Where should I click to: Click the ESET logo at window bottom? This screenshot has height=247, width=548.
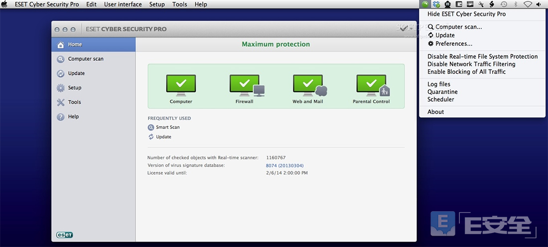[65, 235]
